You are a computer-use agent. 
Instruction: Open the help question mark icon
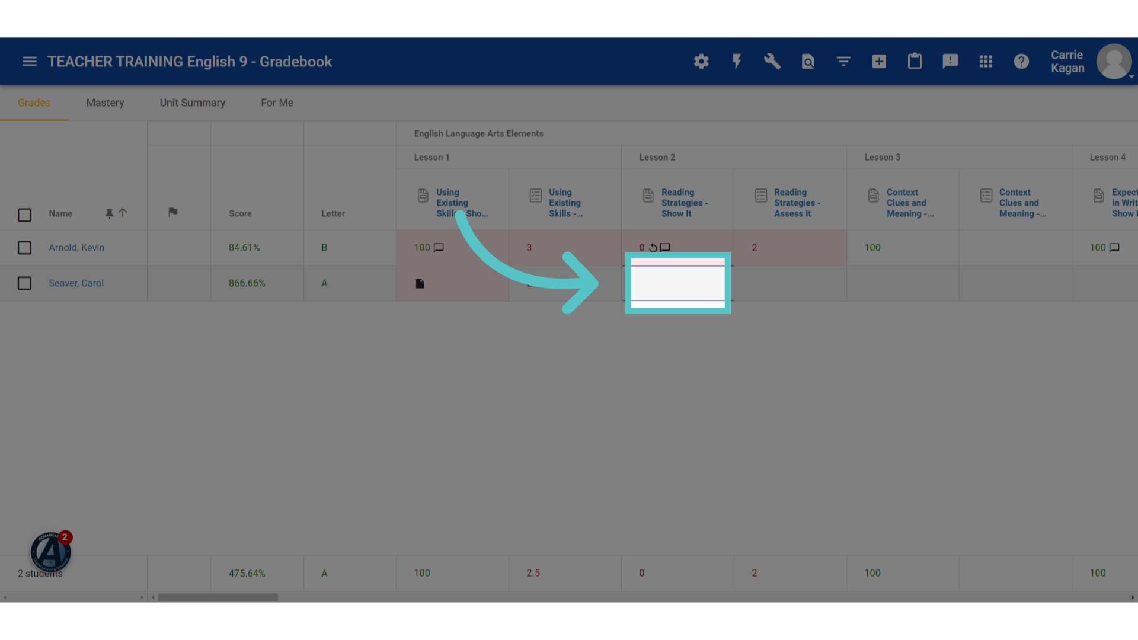1021,62
